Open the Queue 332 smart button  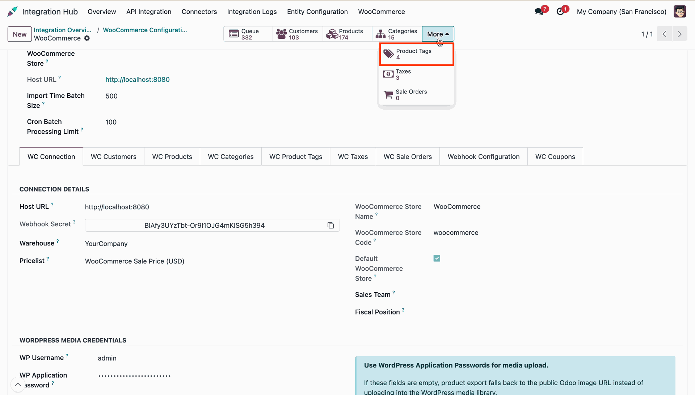(x=248, y=34)
